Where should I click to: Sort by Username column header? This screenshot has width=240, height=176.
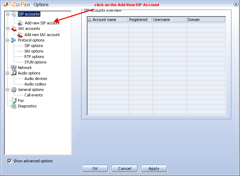(169, 20)
